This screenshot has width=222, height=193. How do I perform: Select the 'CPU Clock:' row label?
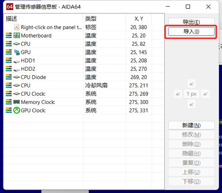[33, 94]
